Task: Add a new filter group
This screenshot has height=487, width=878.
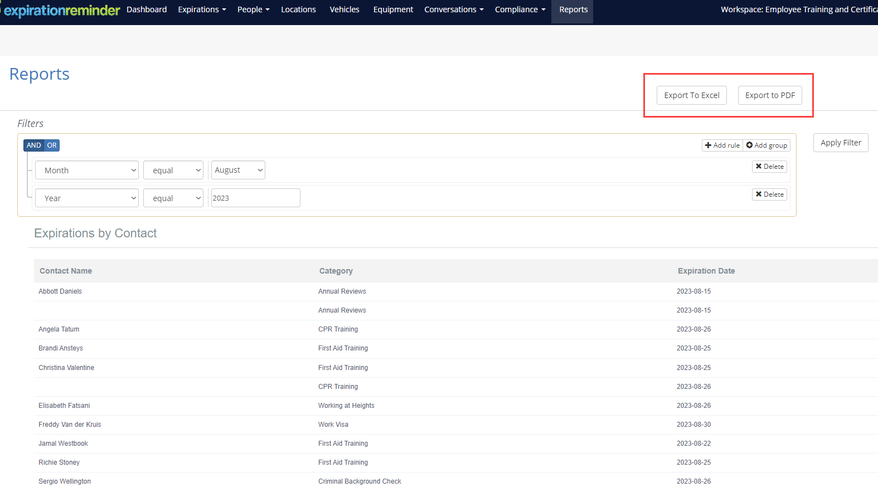Action: tap(767, 145)
